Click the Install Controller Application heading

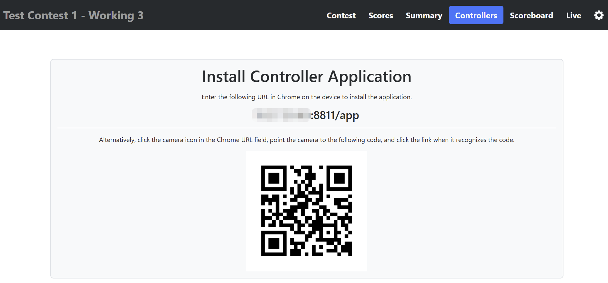(x=307, y=77)
